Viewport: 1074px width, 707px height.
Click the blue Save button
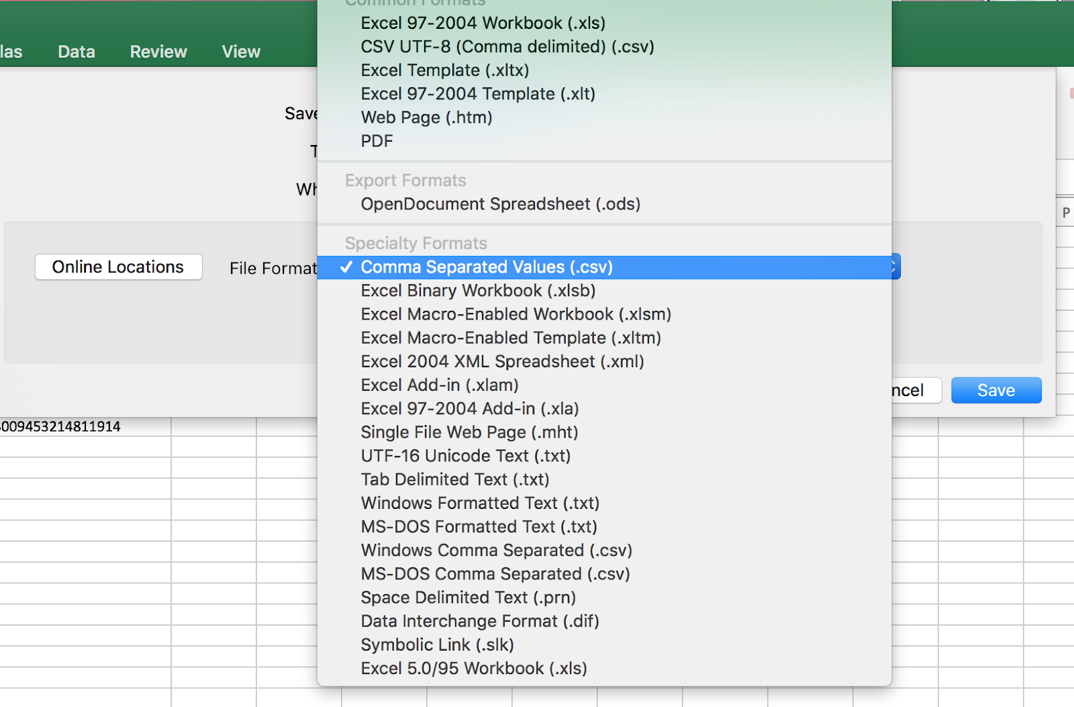tap(996, 390)
